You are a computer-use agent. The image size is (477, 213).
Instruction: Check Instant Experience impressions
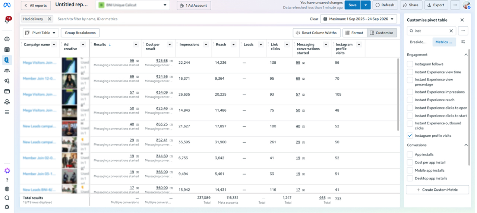point(410,92)
